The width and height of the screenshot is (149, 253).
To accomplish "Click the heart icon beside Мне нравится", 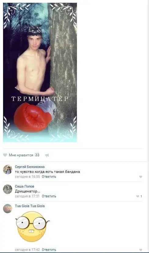I will coord(5,155).
